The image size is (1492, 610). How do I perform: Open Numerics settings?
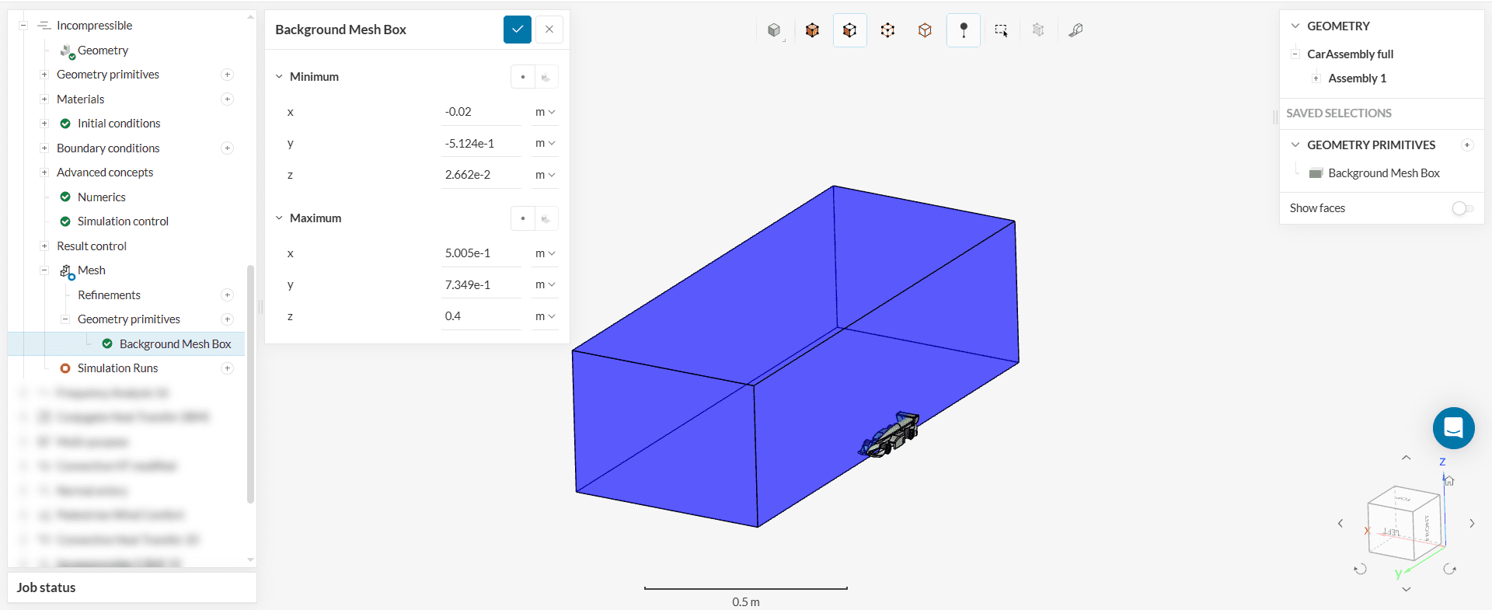click(x=101, y=197)
